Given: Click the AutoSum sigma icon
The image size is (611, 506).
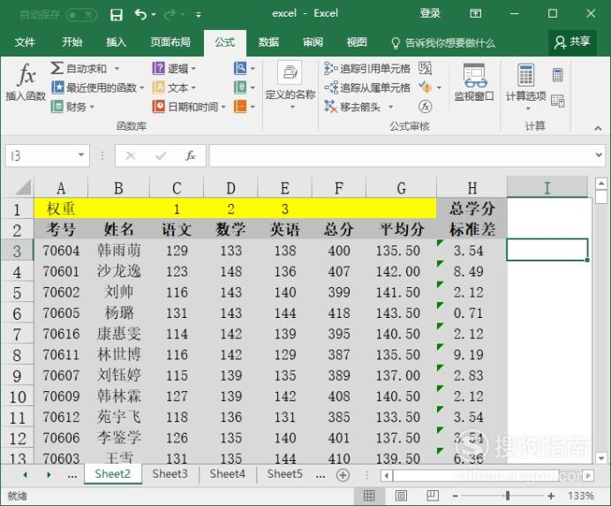Looking at the screenshot, I should 57,68.
